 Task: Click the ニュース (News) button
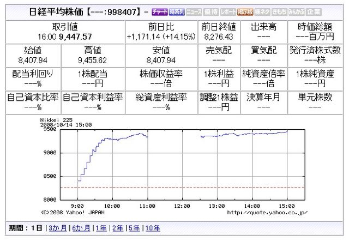[194, 11]
